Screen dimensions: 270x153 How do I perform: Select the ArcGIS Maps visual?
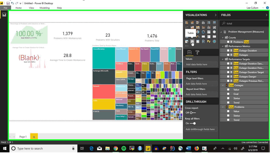[214, 41]
